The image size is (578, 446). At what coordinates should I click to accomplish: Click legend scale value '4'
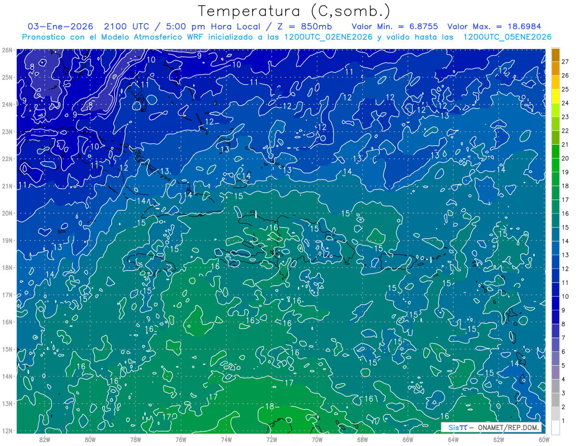tap(563, 380)
